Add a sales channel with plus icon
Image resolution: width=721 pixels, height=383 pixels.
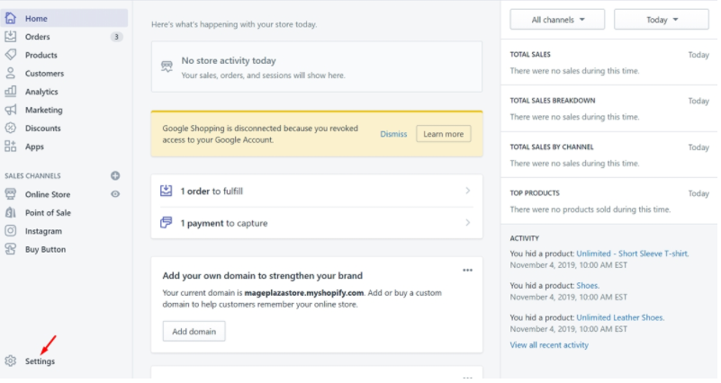click(115, 175)
